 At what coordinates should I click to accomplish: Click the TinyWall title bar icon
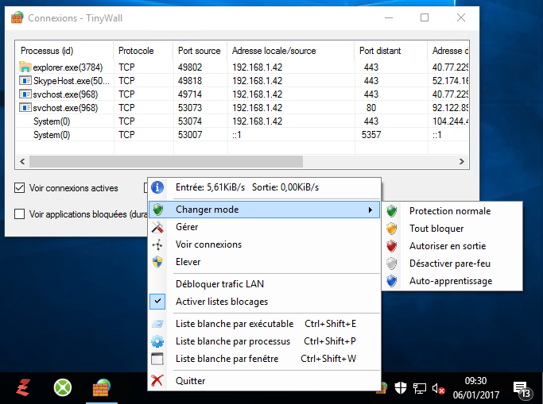(17, 17)
